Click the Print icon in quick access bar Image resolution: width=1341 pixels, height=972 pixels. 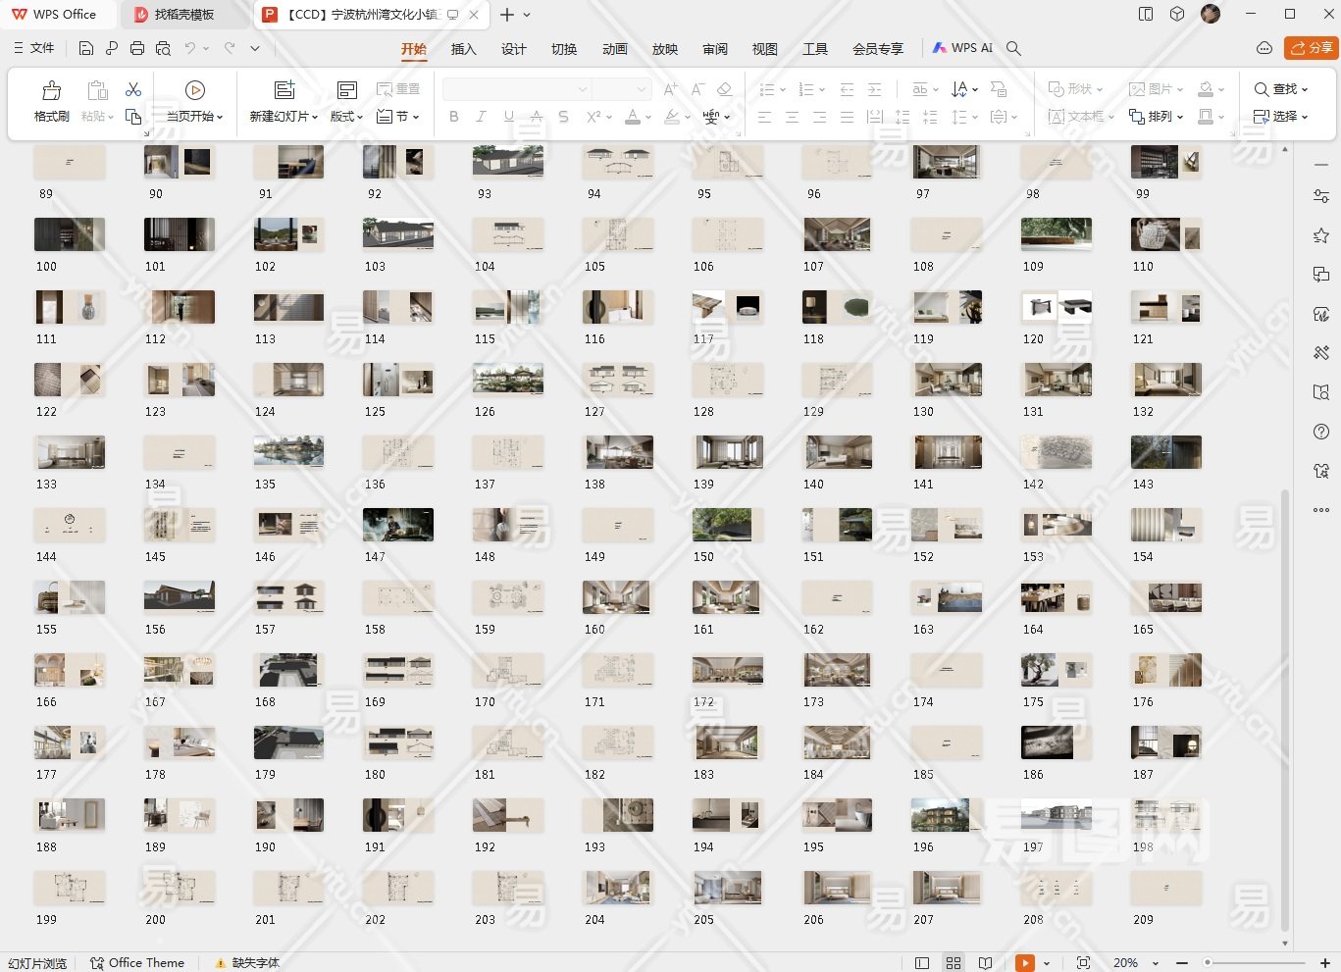click(137, 48)
